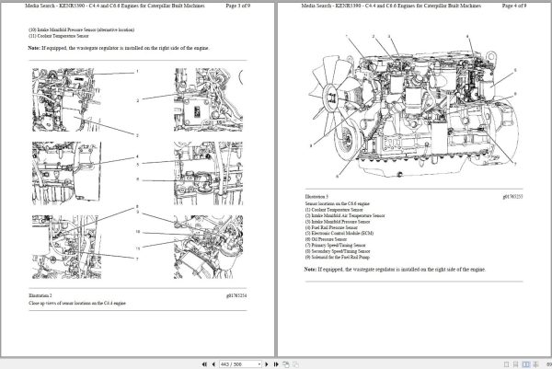Click the illustration ID beside Illustration 3

coord(512,197)
